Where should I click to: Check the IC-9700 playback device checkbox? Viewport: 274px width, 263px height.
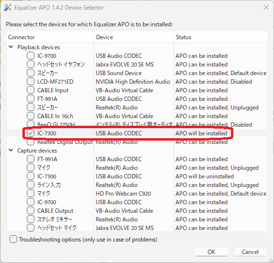(31, 56)
